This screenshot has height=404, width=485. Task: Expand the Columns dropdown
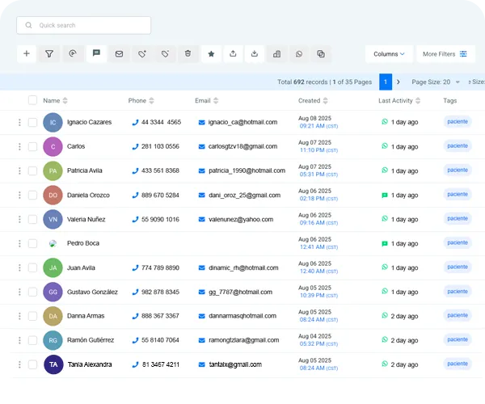[x=389, y=54]
